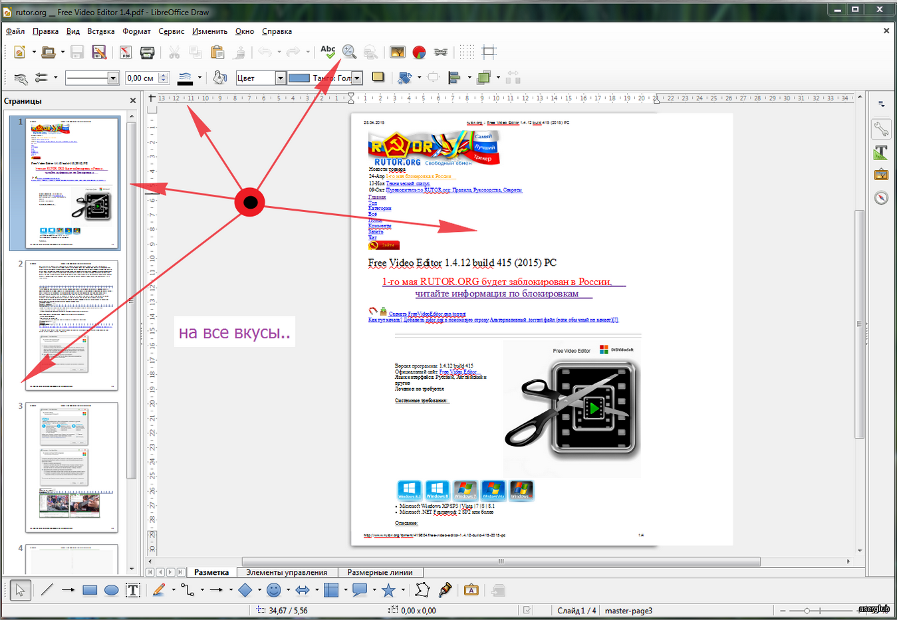Print the document with printer icon
897x620 pixels.
pyautogui.click(x=148, y=52)
